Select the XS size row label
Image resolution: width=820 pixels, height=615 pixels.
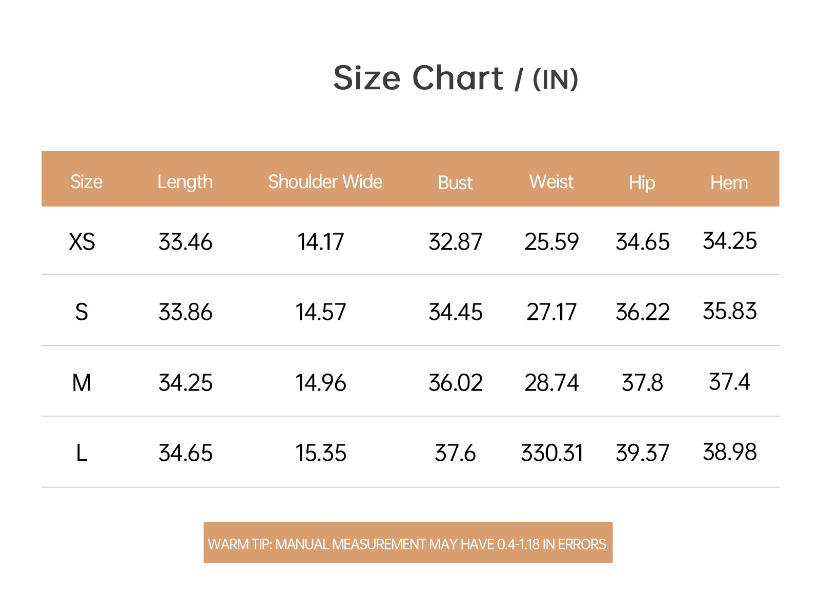pyautogui.click(x=82, y=242)
